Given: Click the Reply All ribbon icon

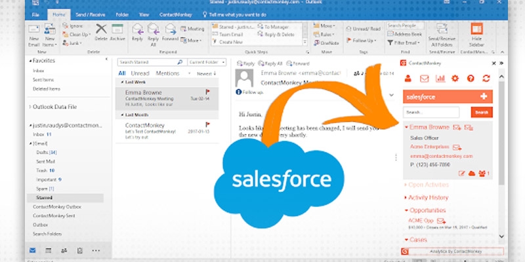Looking at the screenshot, I should tap(154, 29).
